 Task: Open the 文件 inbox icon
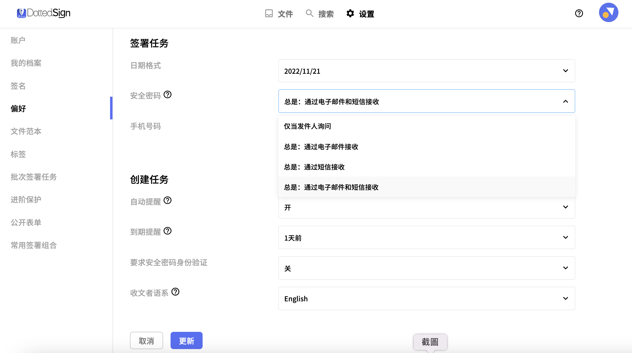[x=269, y=13]
